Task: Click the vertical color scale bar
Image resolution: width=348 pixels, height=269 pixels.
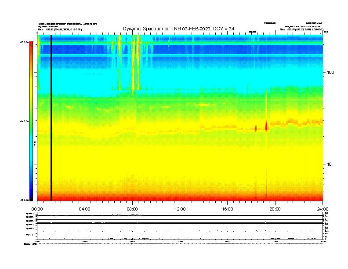Action: pos(31,121)
